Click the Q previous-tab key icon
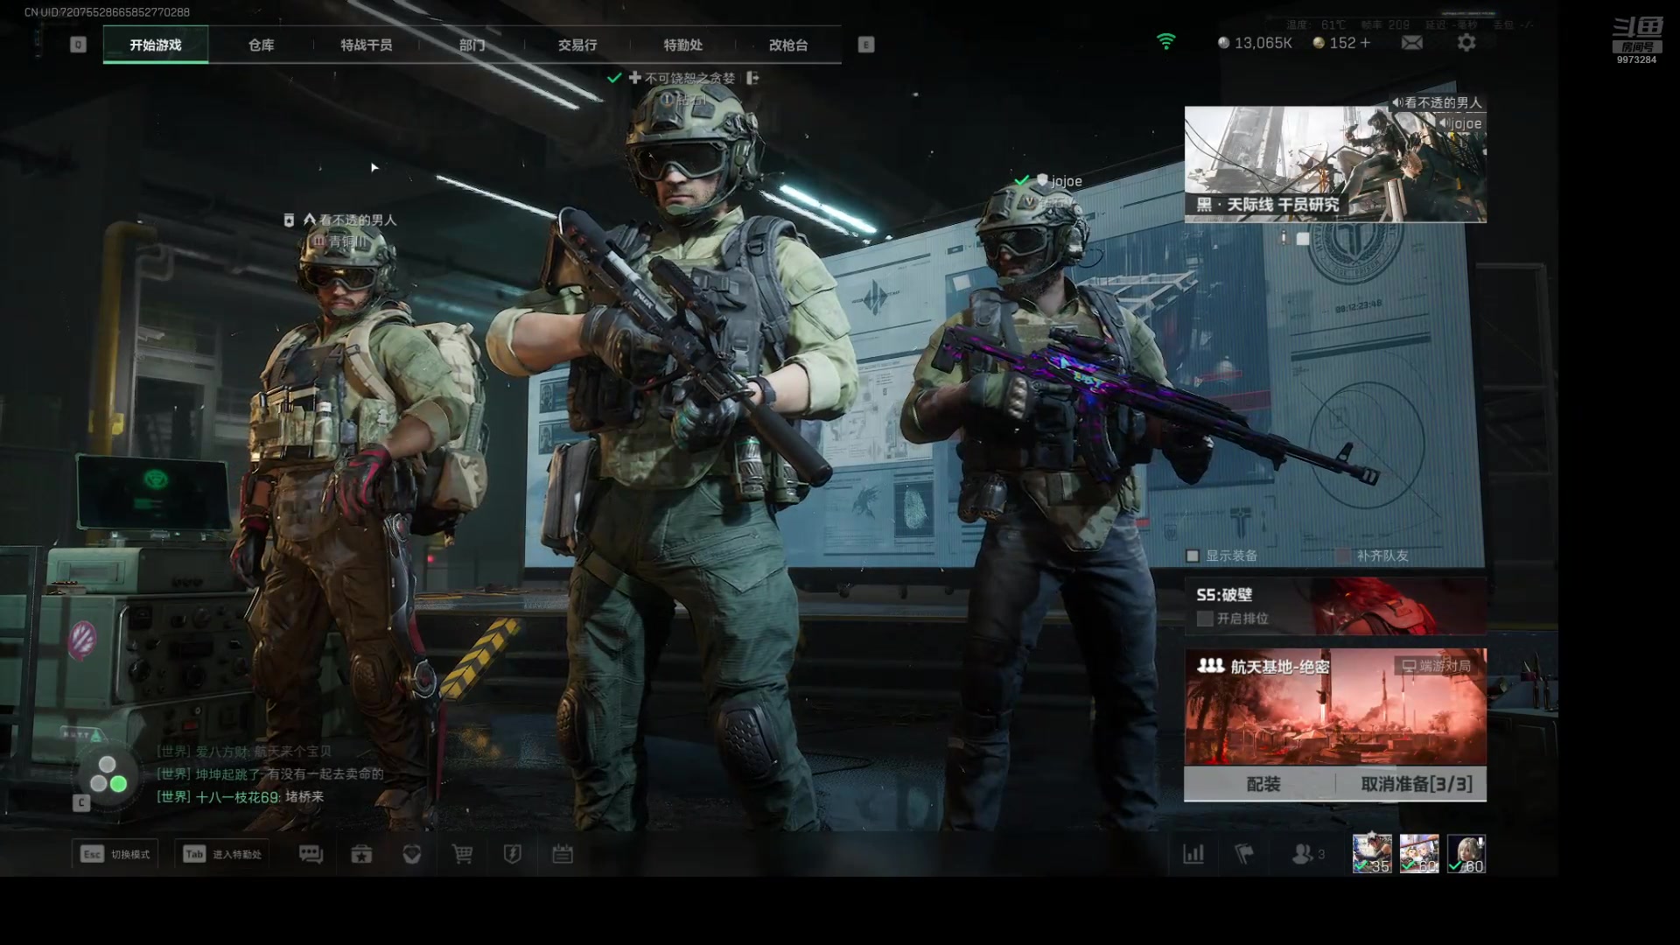The image size is (1680, 945). pyautogui.click(x=78, y=45)
